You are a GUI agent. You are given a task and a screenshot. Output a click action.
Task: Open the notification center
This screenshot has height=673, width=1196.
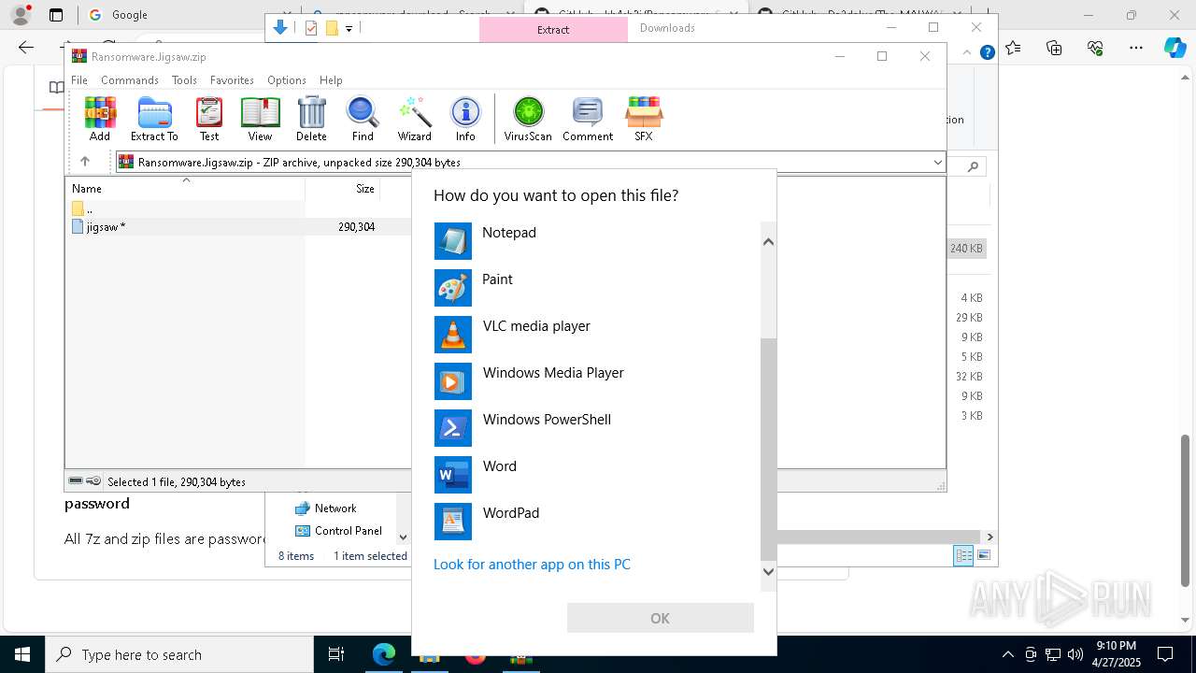1165,654
